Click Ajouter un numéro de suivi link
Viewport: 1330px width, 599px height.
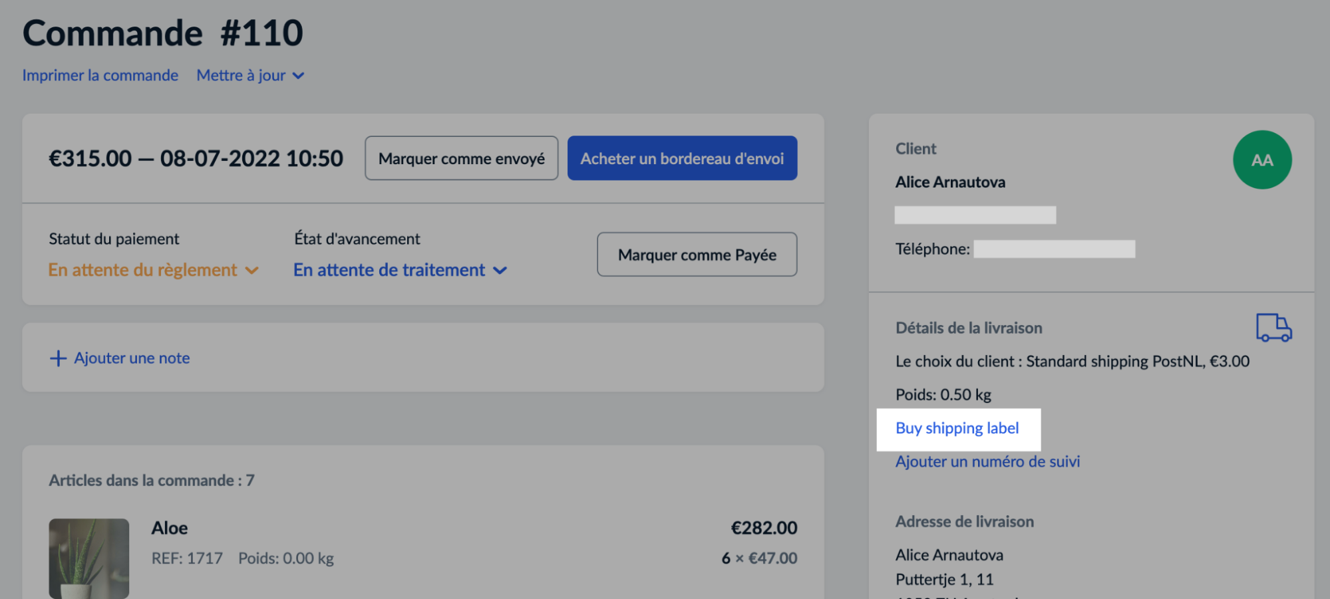click(987, 461)
